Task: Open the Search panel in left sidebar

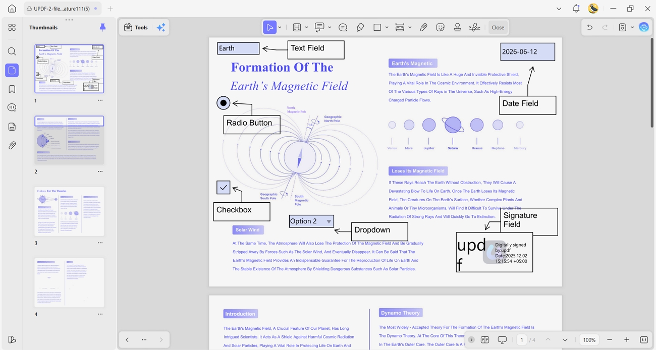Action: tap(12, 51)
